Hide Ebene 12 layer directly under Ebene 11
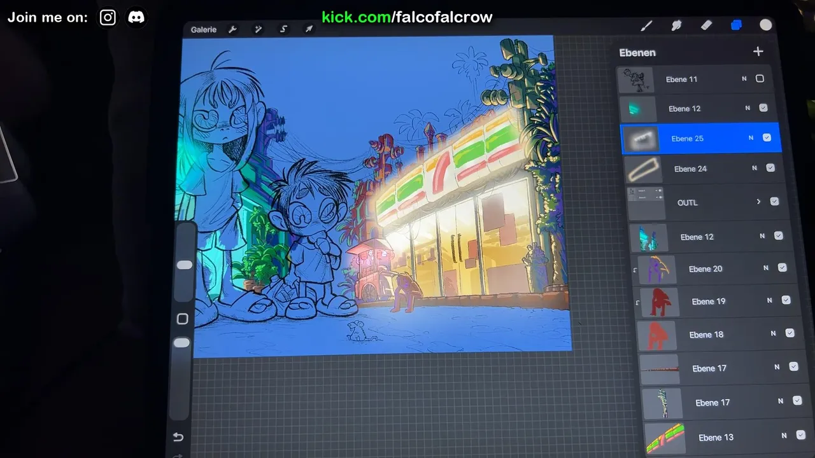This screenshot has height=458, width=815. [763, 108]
